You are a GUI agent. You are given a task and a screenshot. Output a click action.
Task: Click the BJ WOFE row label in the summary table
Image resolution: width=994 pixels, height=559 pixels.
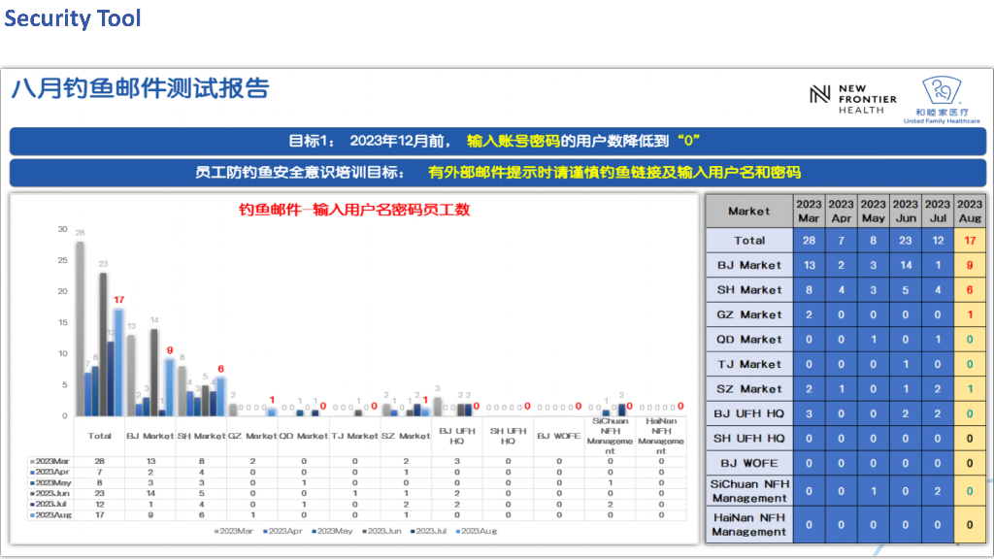[x=749, y=463]
